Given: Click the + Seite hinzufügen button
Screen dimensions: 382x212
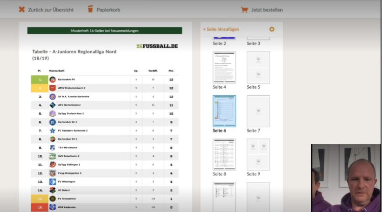Looking at the screenshot, I should click(x=221, y=30).
